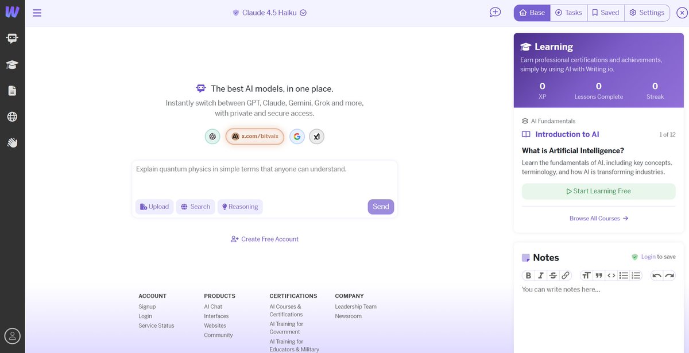The height and width of the screenshot is (353, 689).
Task: Click the Login link in Notes
Action: 648,257
